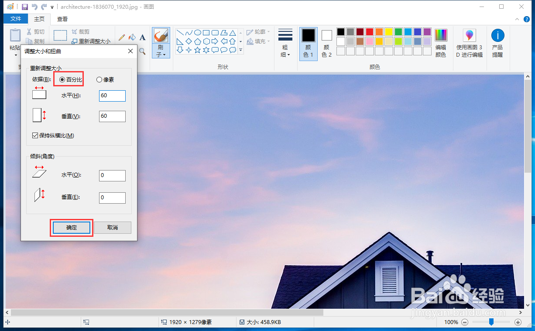Click the skew 垂直(E) input field

(112, 198)
